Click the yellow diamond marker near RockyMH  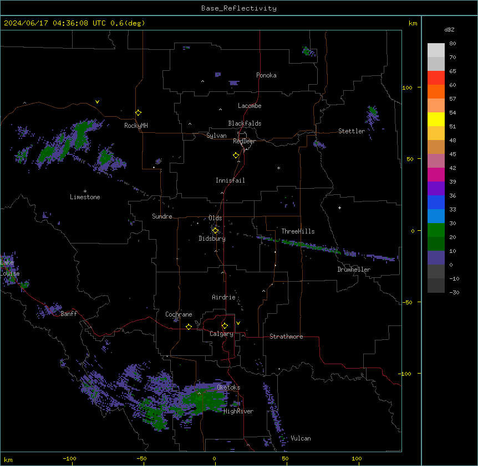(x=139, y=113)
